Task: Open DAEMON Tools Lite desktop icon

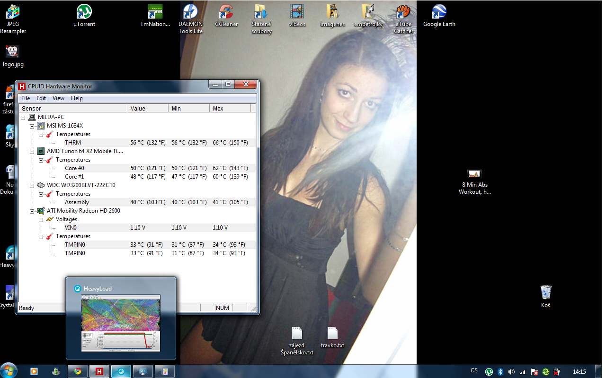Action: [190, 12]
